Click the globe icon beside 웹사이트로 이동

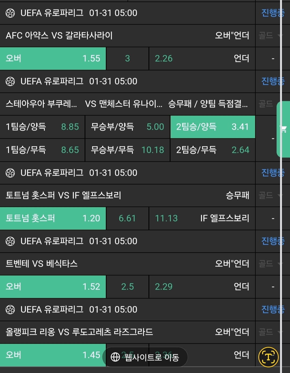(115, 357)
